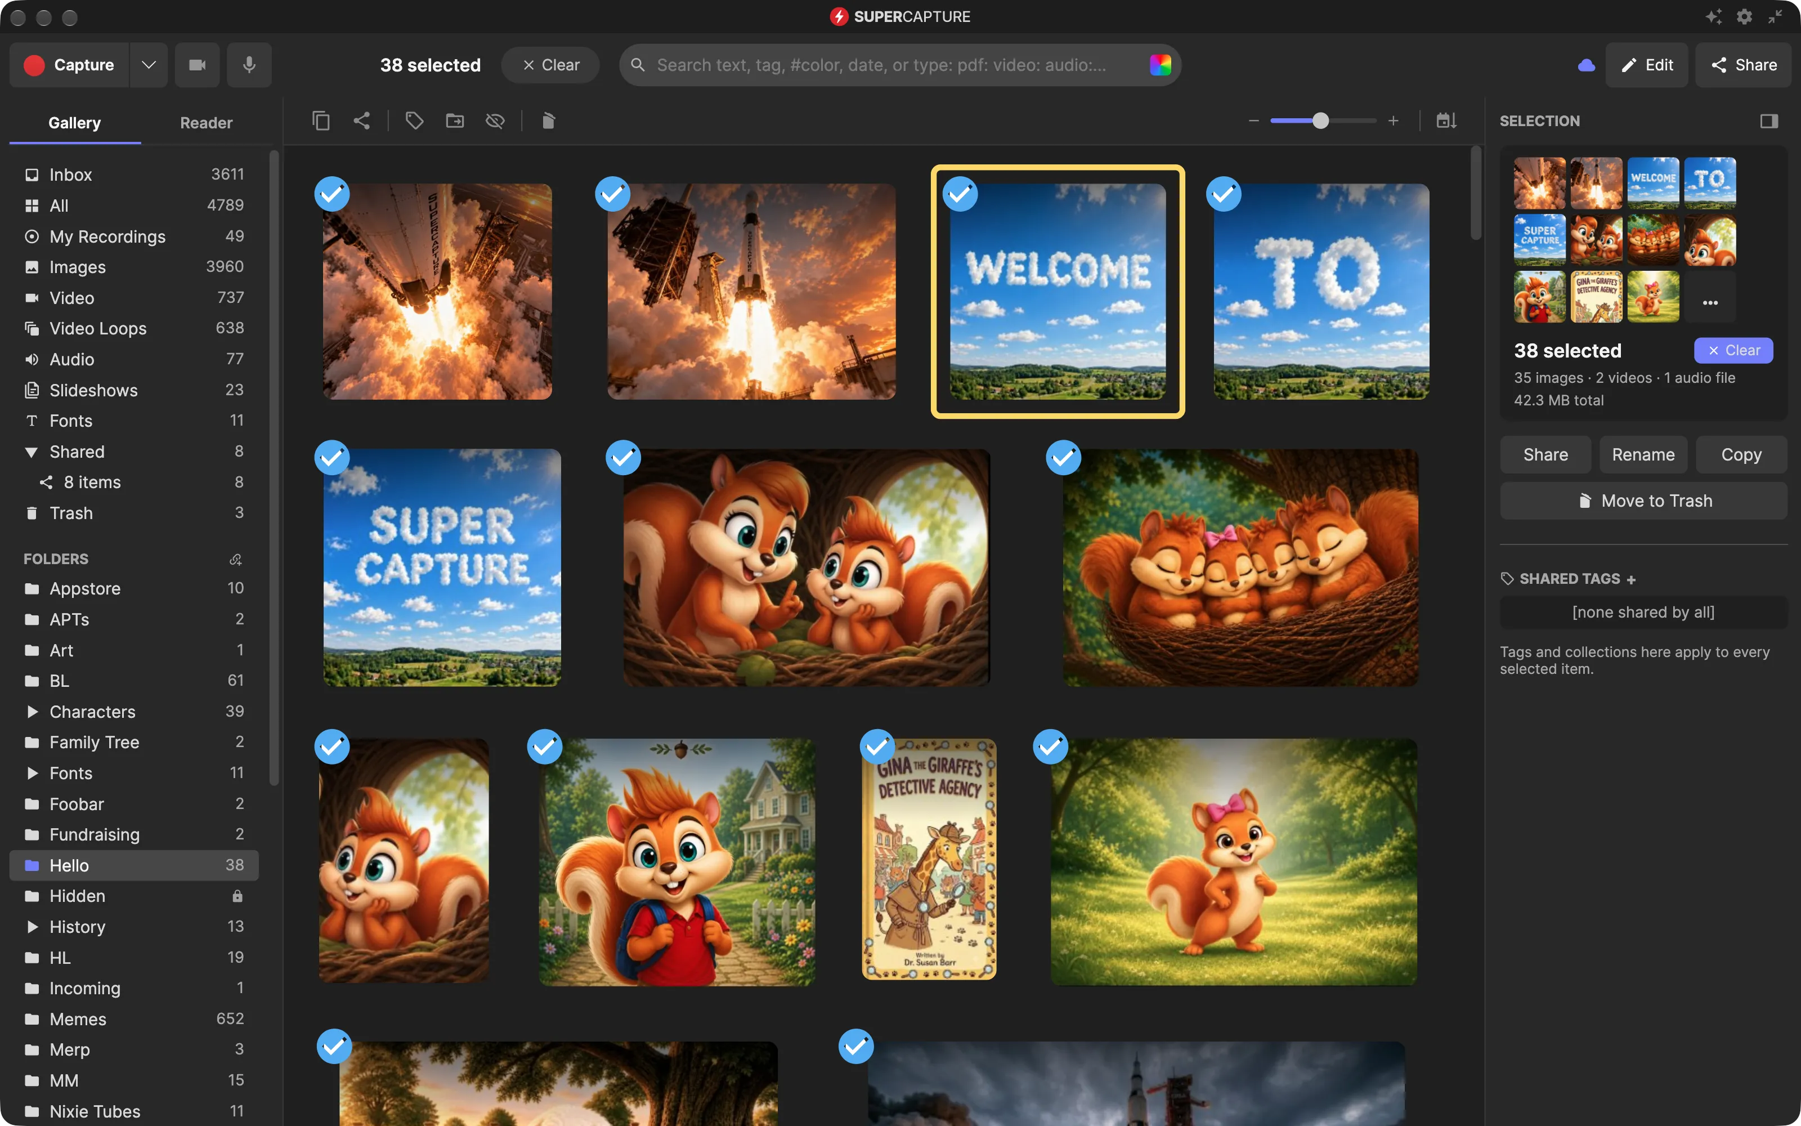Screen dimensions: 1801x1126
Task: Open the Memes folder
Action: point(134,1019)
